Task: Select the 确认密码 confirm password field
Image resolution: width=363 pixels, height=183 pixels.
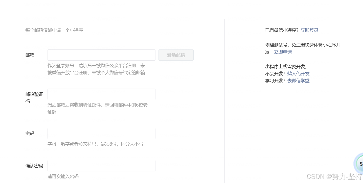Action: point(101,166)
